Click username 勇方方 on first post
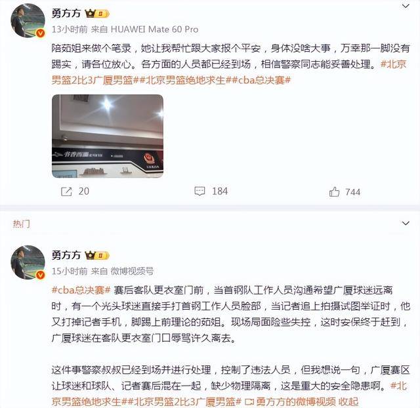Viewport: 420px width, 408px height. point(66,13)
